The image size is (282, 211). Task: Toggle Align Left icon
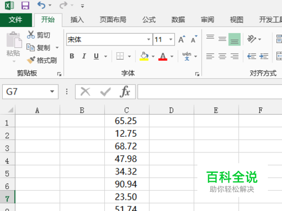[x=210, y=56]
